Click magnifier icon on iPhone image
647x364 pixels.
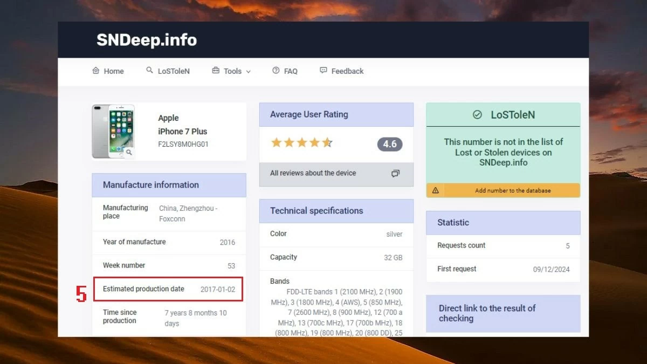[129, 153]
